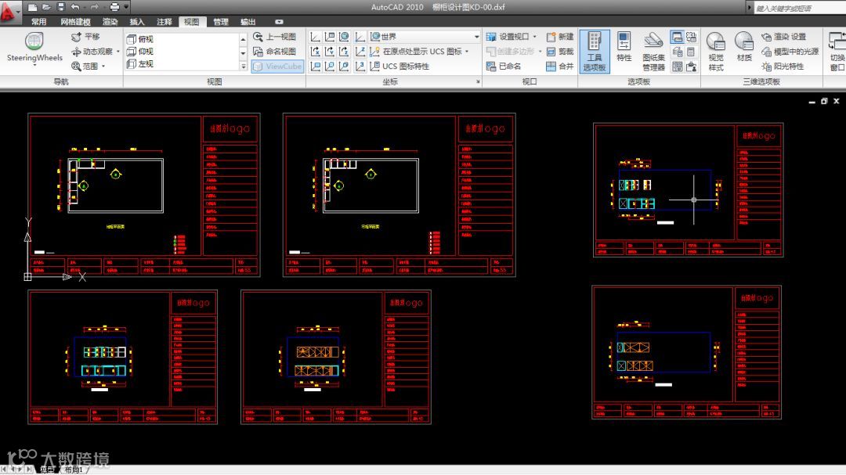Click the Save disk icon in quick access toolbar

(x=60, y=7)
